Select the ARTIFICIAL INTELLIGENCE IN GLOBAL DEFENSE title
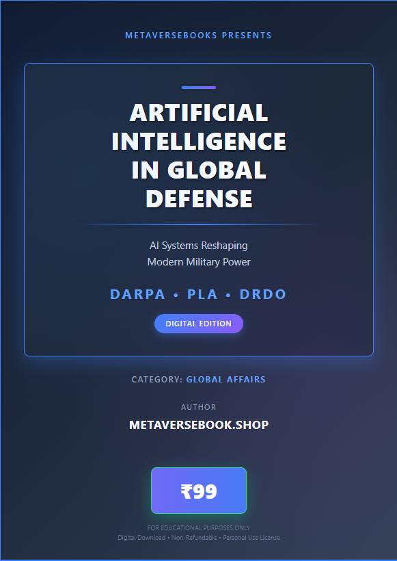The height and width of the screenshot is (561, 397). (199, 155)
